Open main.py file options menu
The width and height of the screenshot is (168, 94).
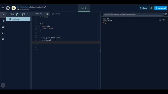pos(29,19)
